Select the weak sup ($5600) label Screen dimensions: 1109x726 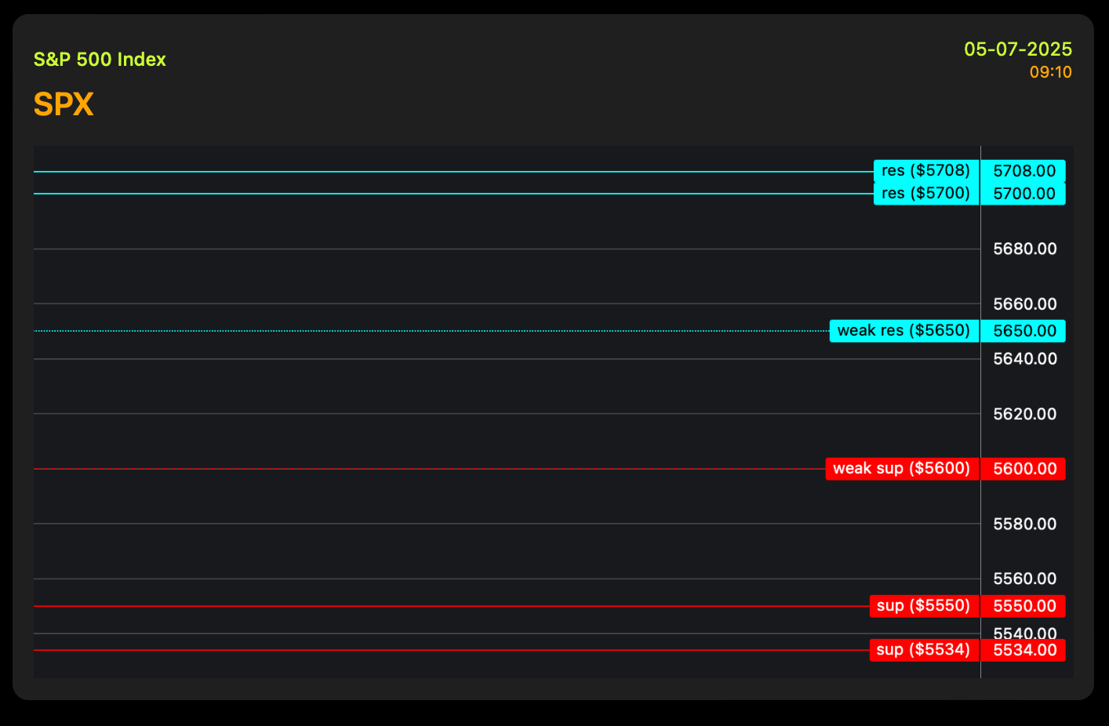[902, 469]
